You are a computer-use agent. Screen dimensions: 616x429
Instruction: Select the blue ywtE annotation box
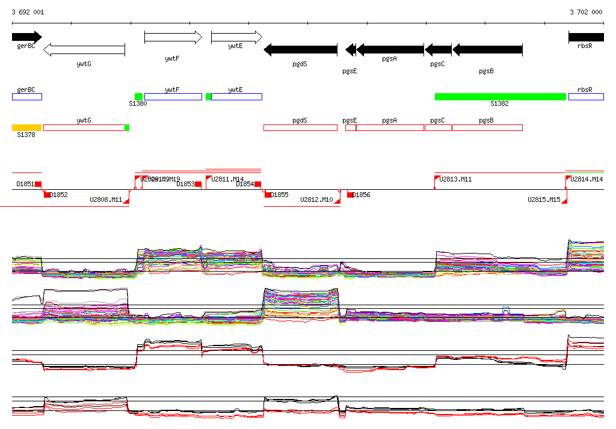coord(236,97)
